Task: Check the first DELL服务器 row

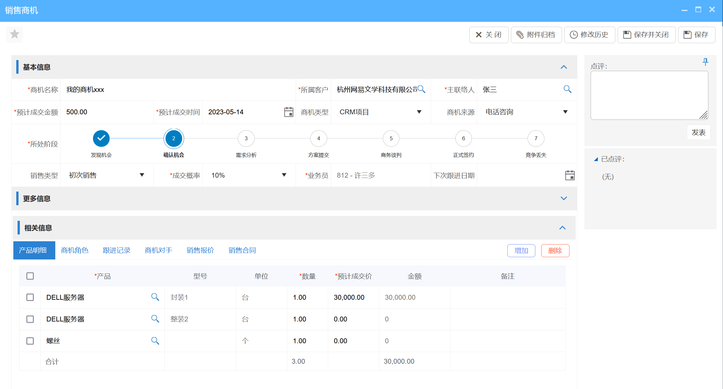Action: pyautogui.click(x=30, y=297)
